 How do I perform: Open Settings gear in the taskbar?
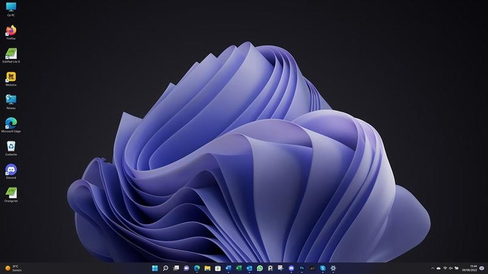(333, 268)
